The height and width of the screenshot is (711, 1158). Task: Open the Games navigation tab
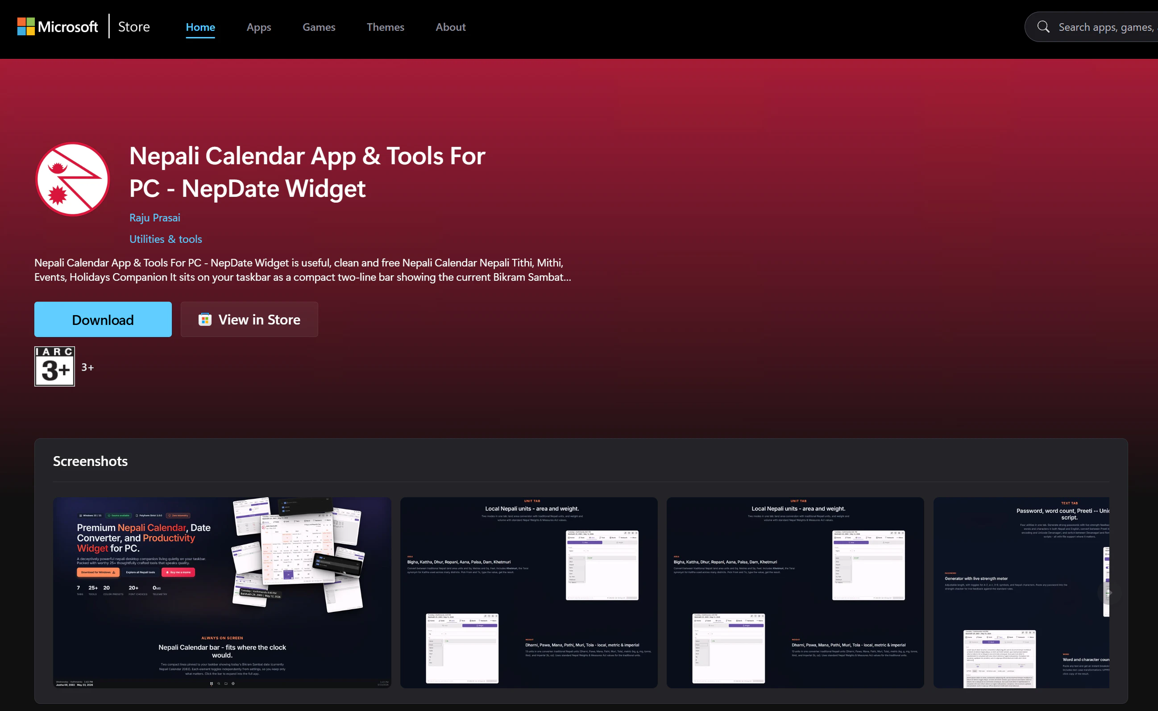point(319,27)
